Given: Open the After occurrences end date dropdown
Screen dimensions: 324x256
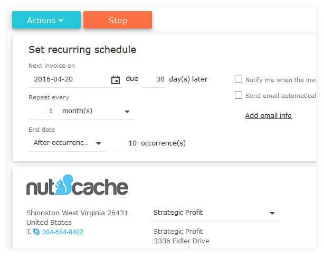Looking at the screenshot, I should click(x=68, y=143).
